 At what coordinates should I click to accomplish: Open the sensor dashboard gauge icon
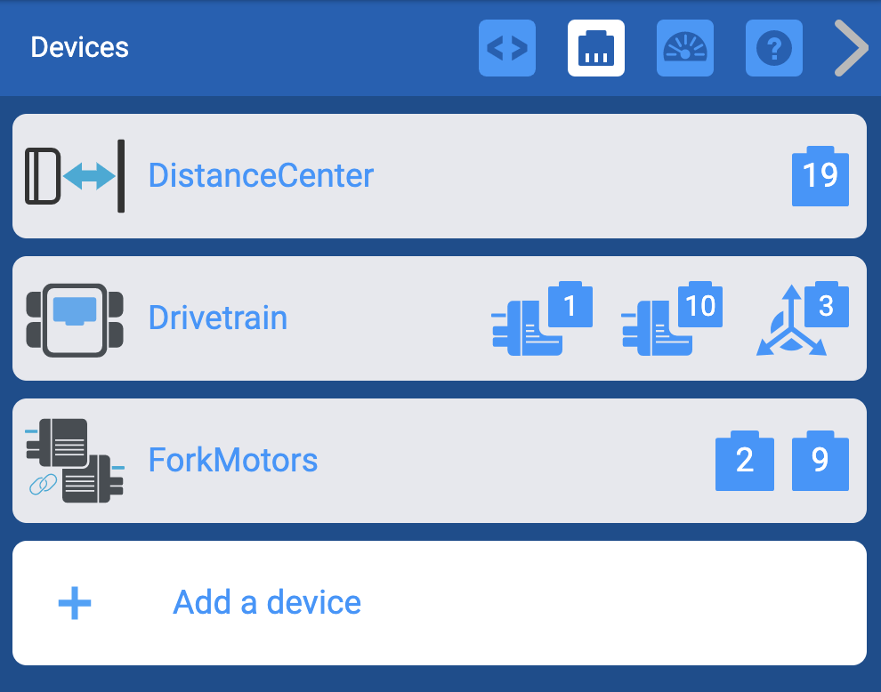(x=685, y=48)
